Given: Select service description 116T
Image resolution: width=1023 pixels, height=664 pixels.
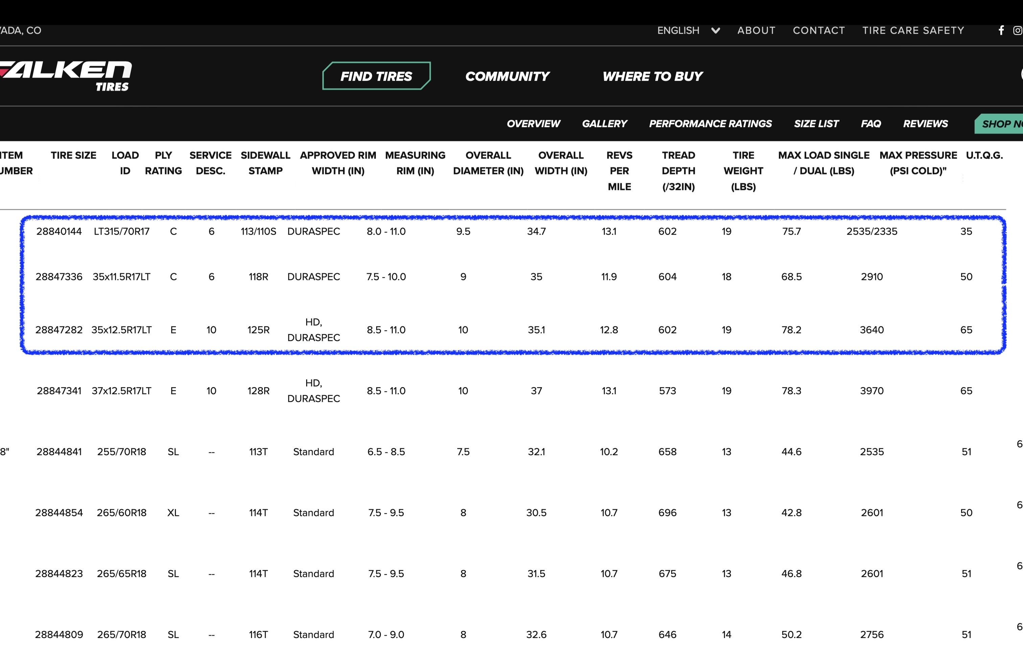Looking at the screenshot, I should (258, 635).
